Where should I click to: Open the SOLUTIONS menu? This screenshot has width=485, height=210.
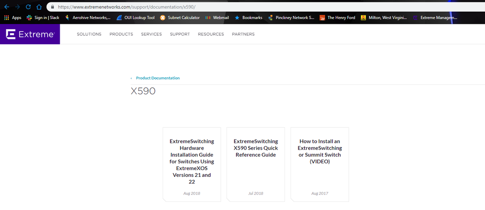click(x=89, y=35)
